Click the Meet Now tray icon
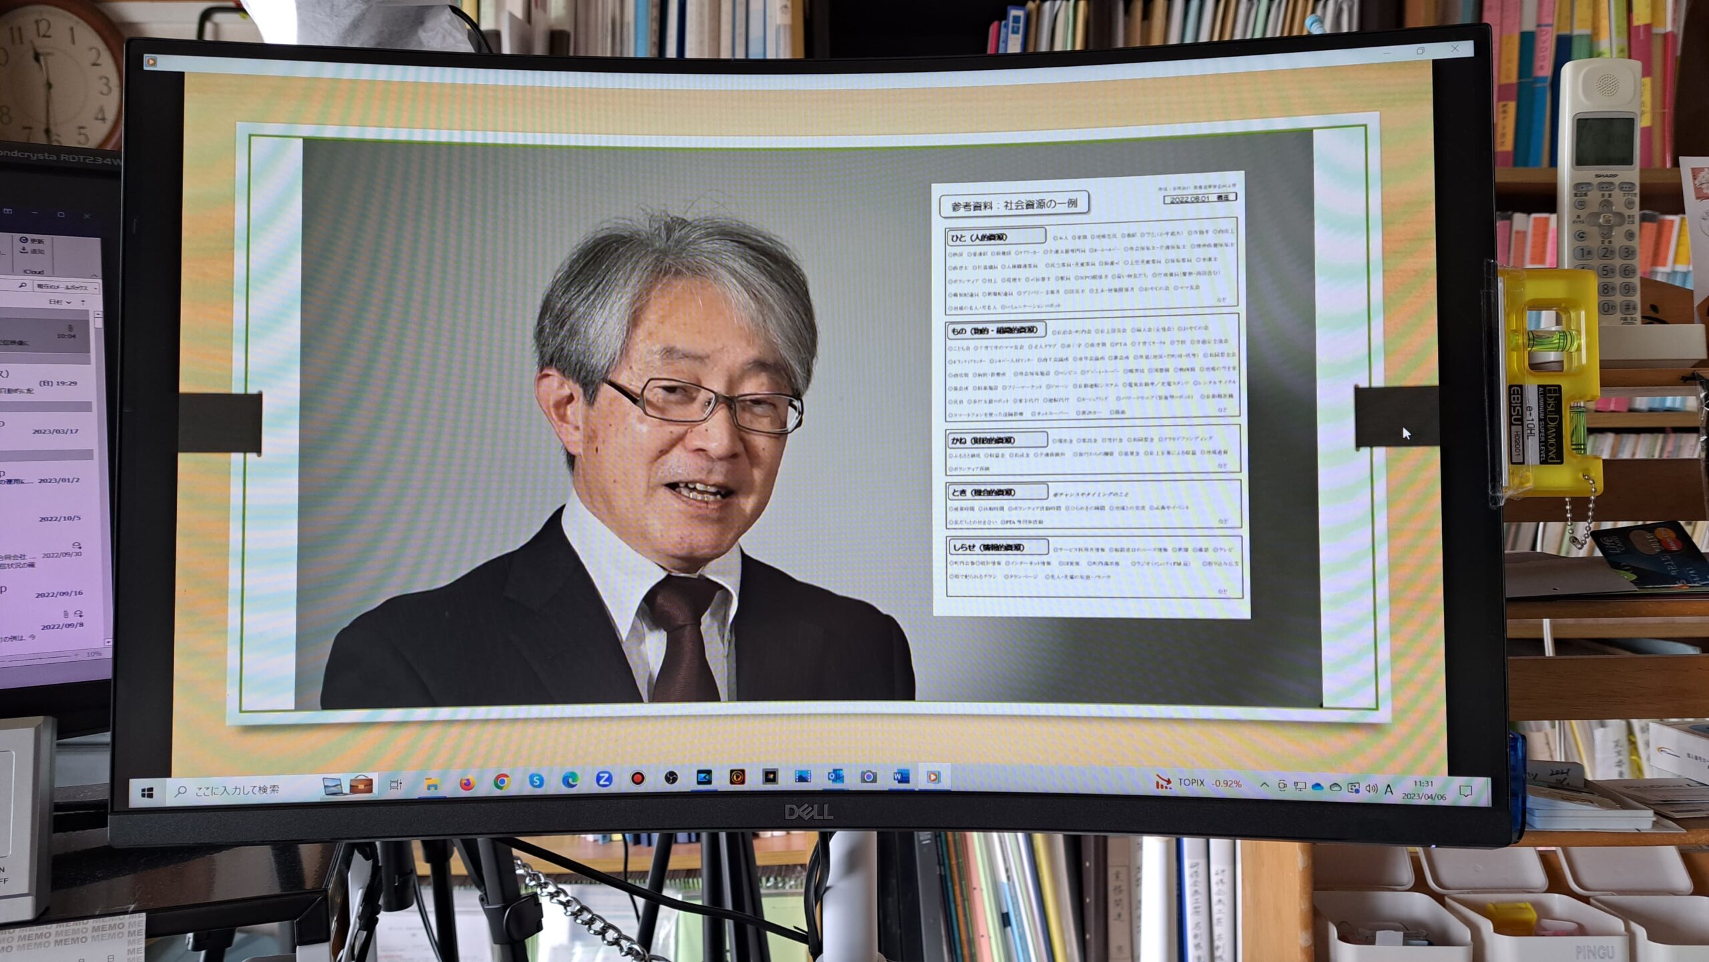The image size is (1709, 962). pyautogui.click(x=1282, y=786)
